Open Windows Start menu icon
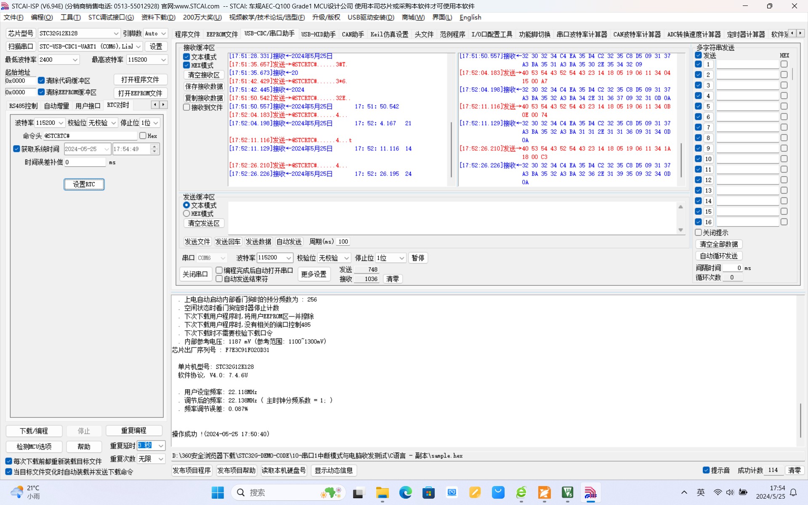 coord(218,492)
